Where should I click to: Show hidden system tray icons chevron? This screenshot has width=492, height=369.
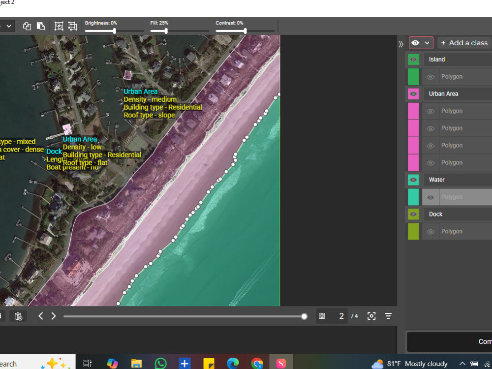point(462,364)
